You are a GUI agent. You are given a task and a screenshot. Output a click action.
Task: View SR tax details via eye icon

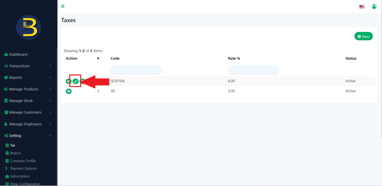click(69, 91)
